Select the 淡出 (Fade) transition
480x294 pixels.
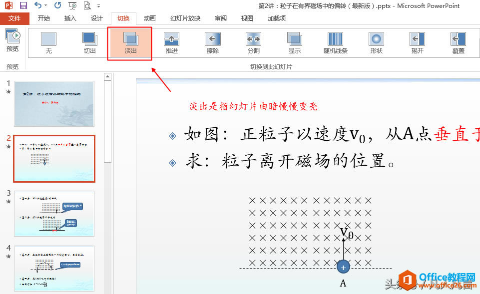pyautogui.click(x=130, y=43)
